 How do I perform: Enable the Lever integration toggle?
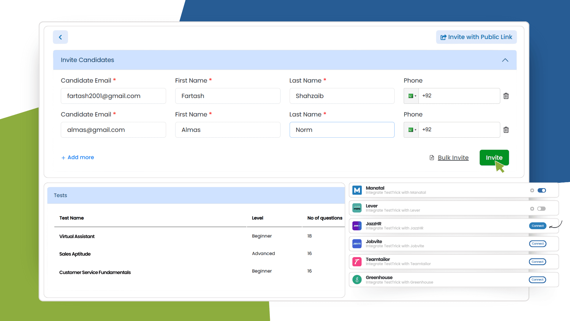pyautogui.click(x=541, y=209)
